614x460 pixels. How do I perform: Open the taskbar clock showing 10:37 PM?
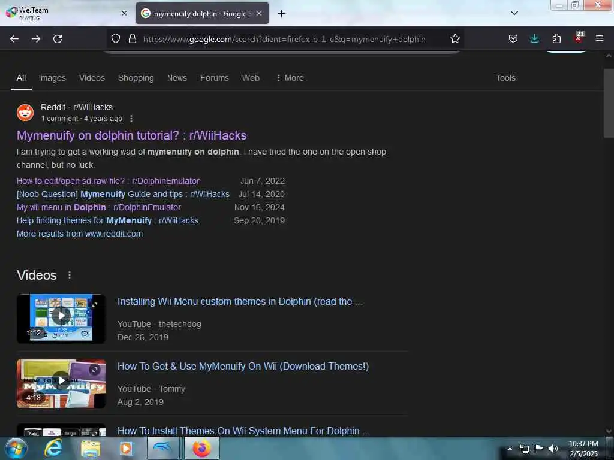(583, 449)
